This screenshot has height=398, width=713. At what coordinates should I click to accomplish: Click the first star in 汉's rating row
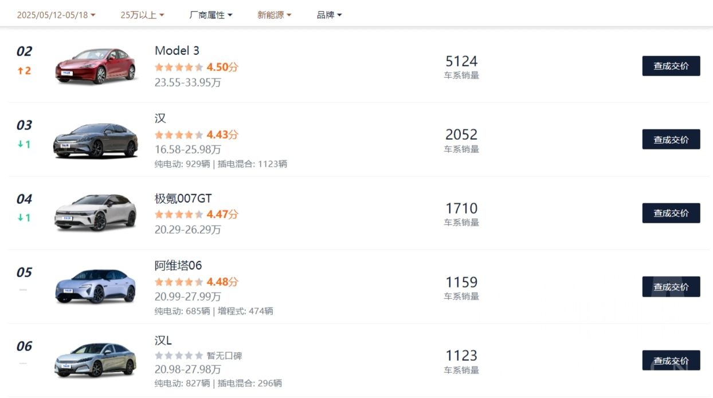click(x=159, y=135)
